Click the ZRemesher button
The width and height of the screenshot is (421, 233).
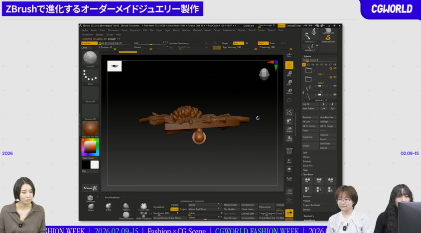[x=265, y=206]
